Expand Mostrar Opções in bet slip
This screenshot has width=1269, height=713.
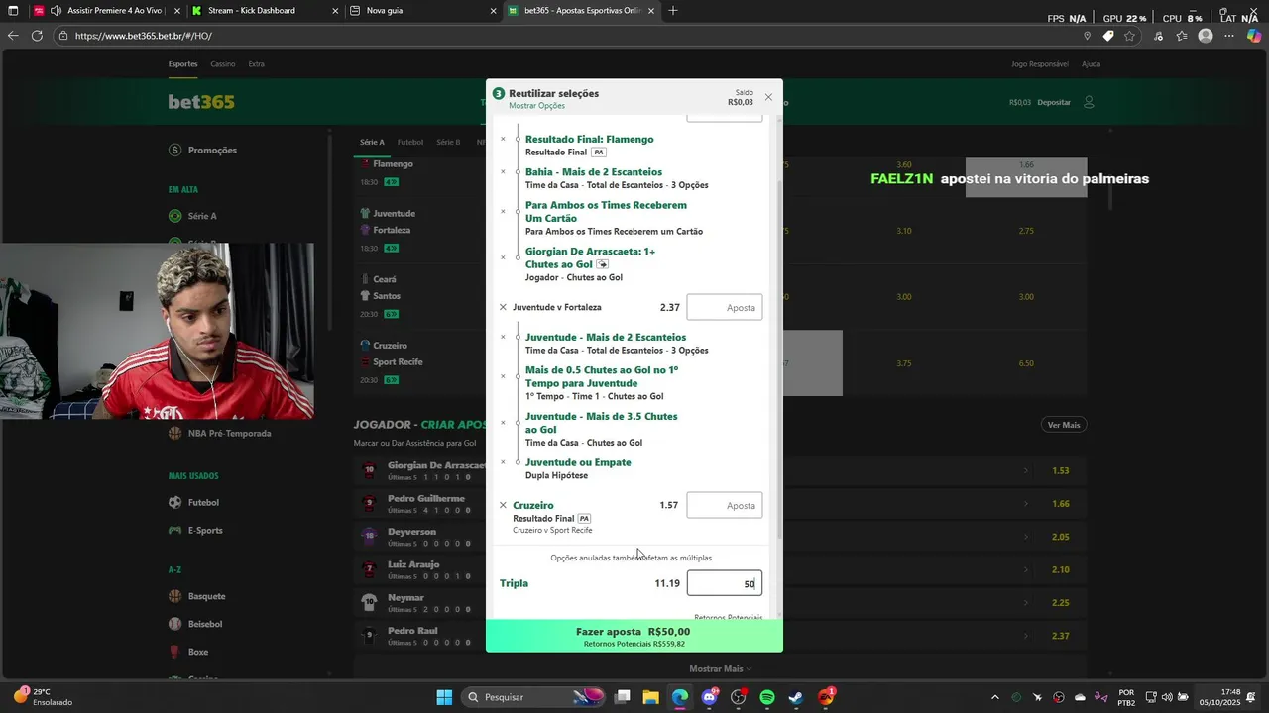[x=536, y=106]
